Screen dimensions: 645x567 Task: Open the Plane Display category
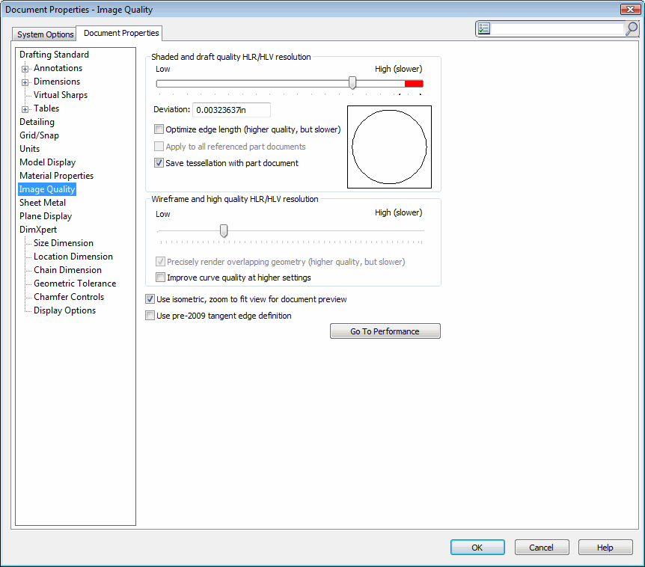pos(46,216)
